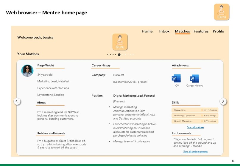This screenshot has width=240, height=166.
Task: Follow the See all reviews link
Action: coord(195,127)
